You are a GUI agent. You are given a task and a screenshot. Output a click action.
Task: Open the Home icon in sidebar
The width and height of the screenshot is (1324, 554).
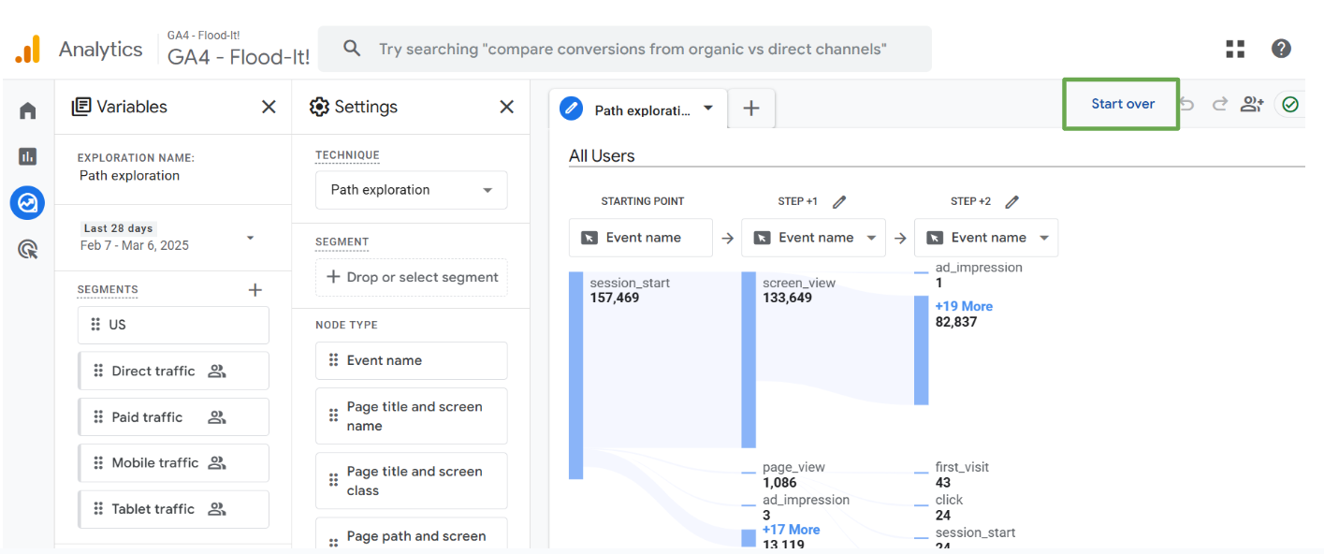pyautogui.click(x=28, y=111)
